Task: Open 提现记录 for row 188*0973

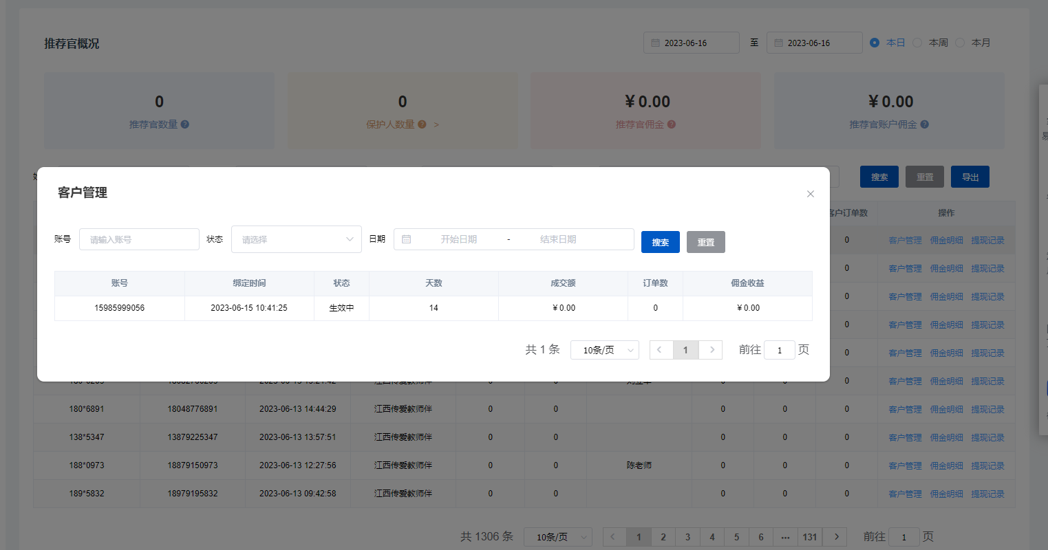Action: tap(987, 465)
